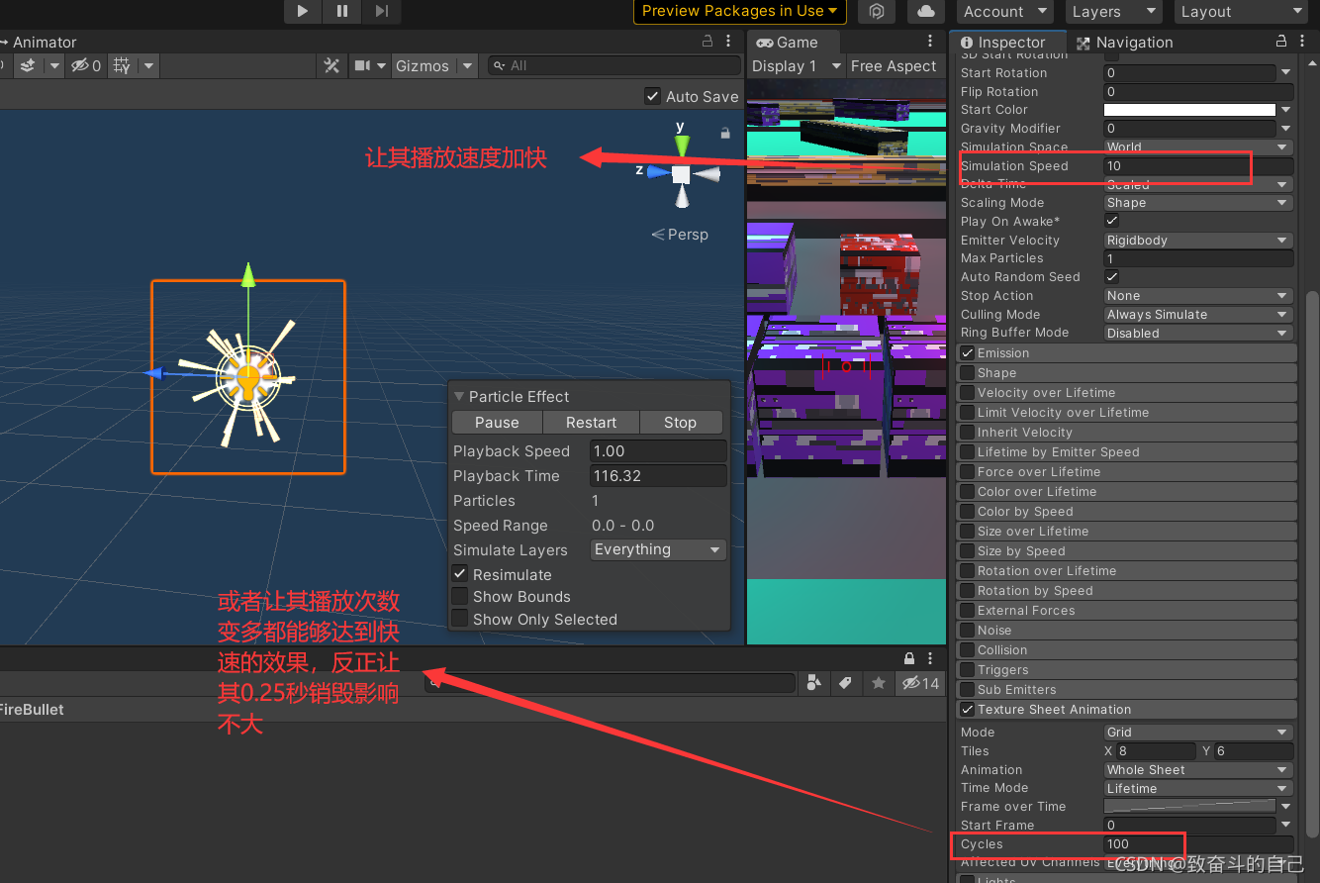Screen dimensions: 1320x883
Task: Click the Simulation Speed input field
Action: [x=1198, y=166]
